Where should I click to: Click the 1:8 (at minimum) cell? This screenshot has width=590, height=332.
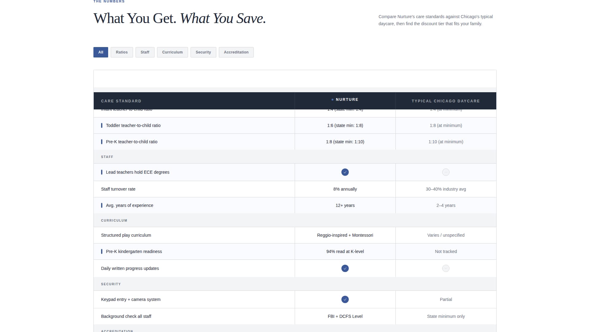(x=446, y=125)
